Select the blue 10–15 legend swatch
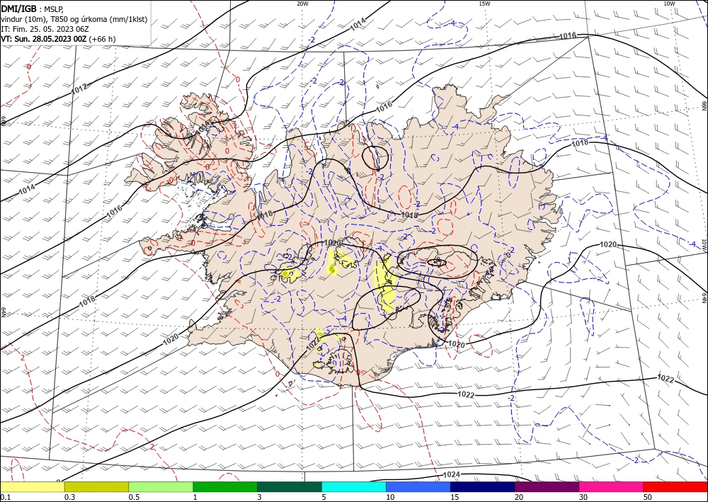Image resolution: width=708 pixels, height=502 pixels. tap(418, 486)
